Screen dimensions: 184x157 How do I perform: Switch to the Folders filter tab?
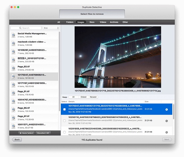70,22
